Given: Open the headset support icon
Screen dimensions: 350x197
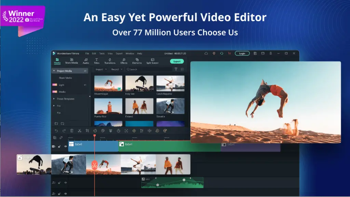Looking at the screenshot, I should [221, 54].
